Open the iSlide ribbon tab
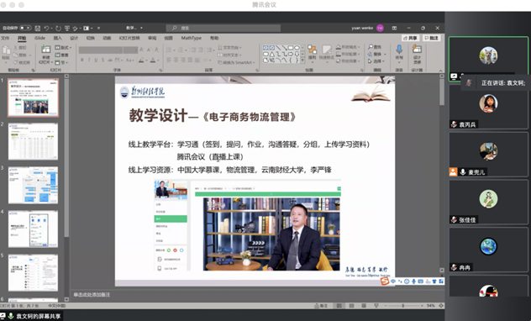 pos(39,38)
